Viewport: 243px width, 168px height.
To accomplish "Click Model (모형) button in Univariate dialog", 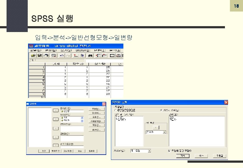I will click(x=97, y=109).
